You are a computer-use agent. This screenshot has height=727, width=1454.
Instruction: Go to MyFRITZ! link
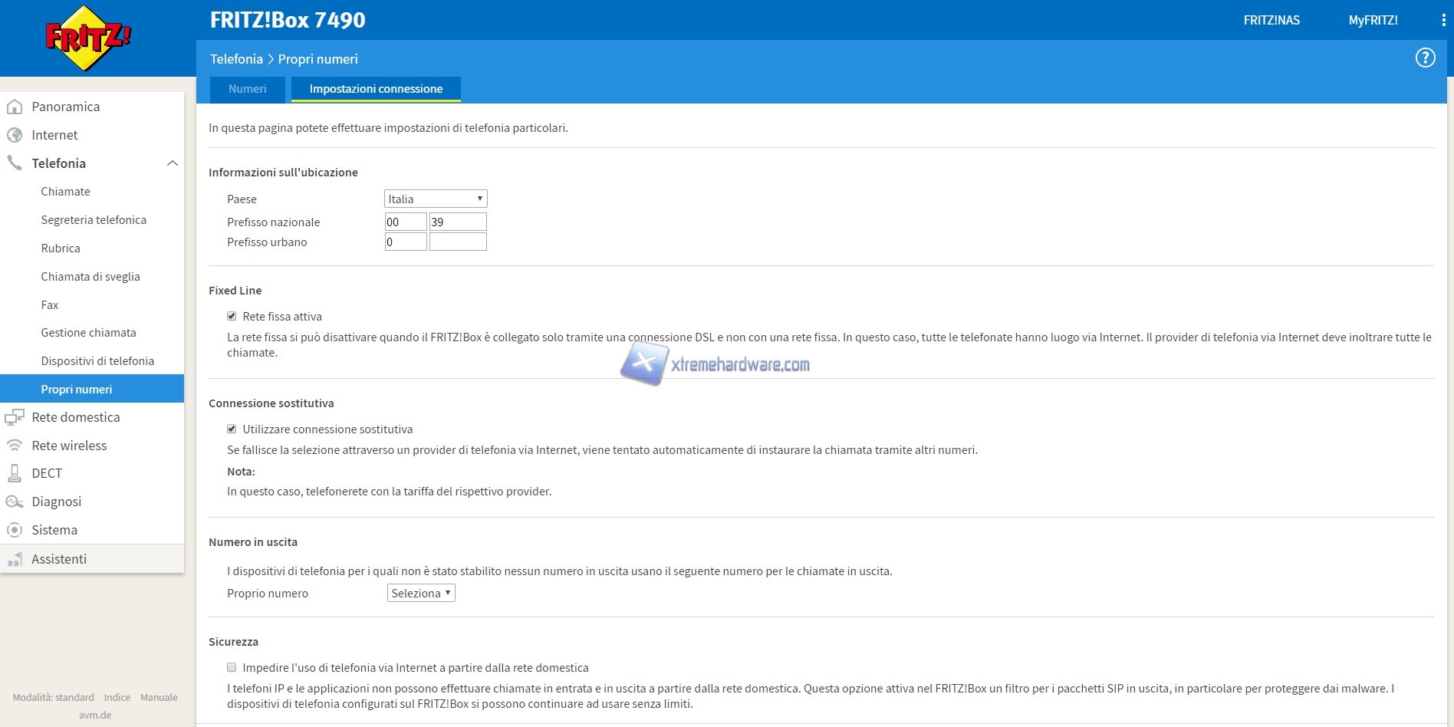point(1373,21)
